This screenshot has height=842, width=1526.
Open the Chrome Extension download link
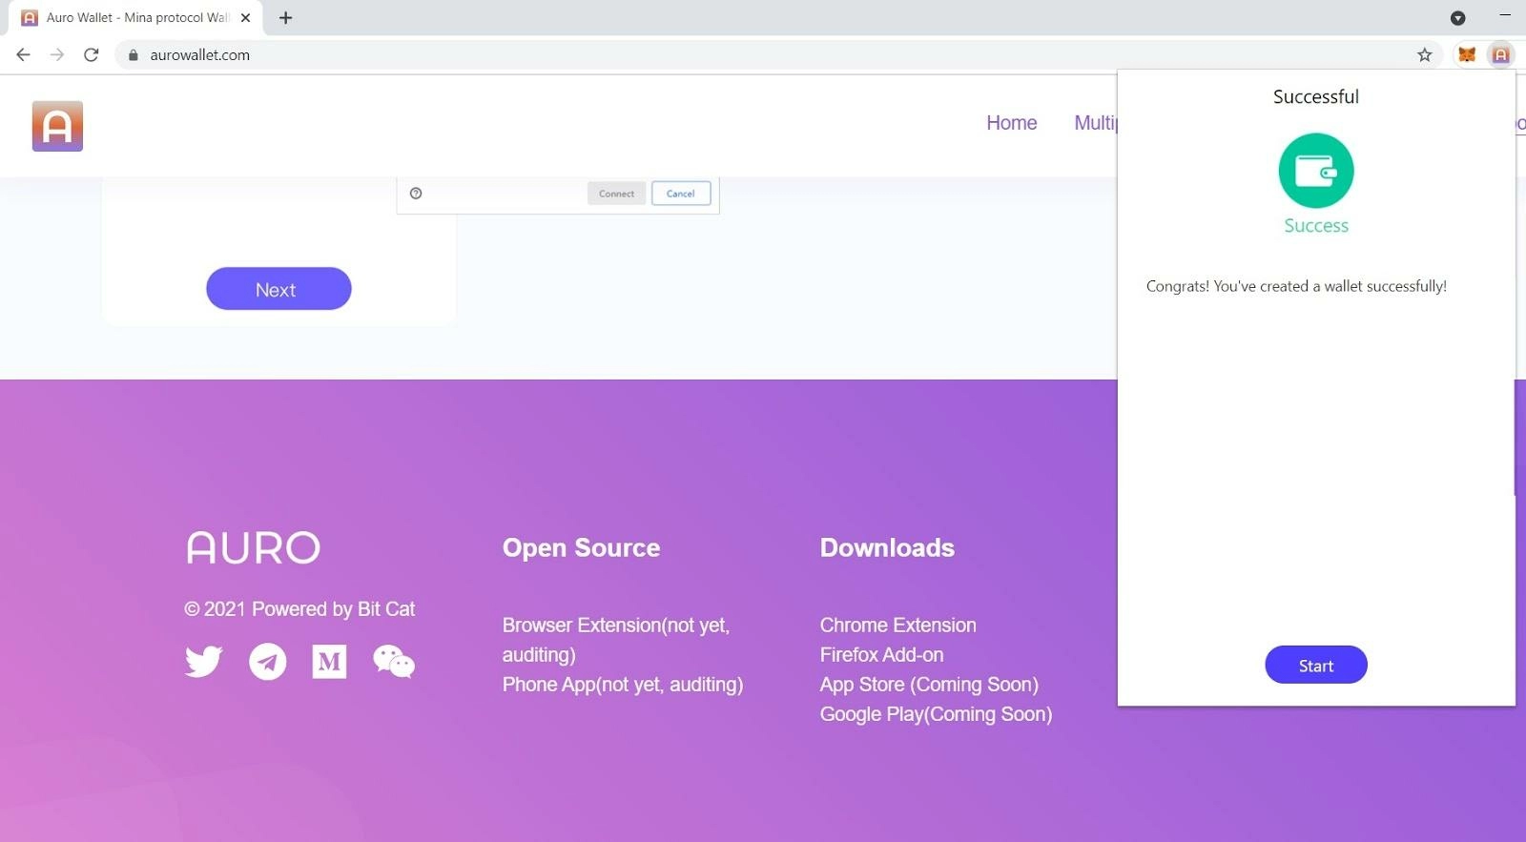click(898, 626)
